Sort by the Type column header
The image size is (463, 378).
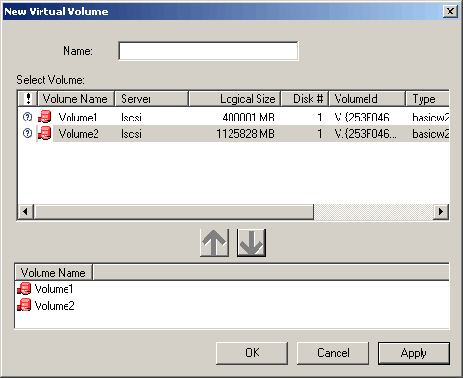427,98
